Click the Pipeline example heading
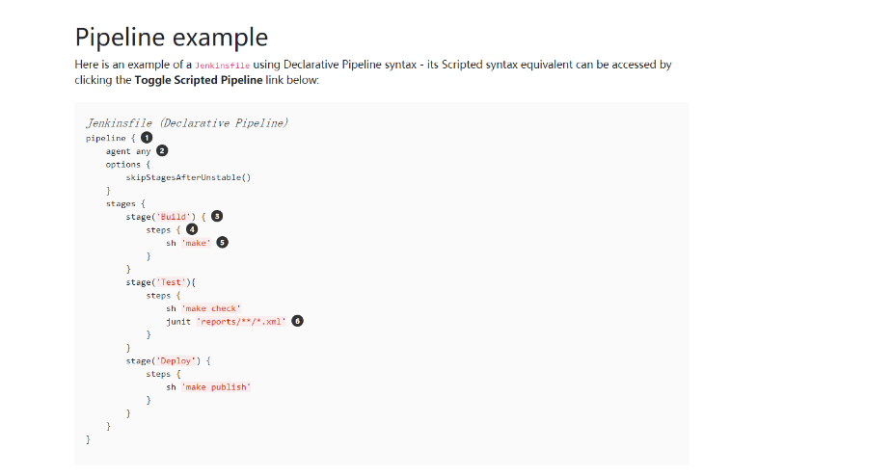This screenshot has width=893, height=476. pyautogui.click(x=171, y=37)
